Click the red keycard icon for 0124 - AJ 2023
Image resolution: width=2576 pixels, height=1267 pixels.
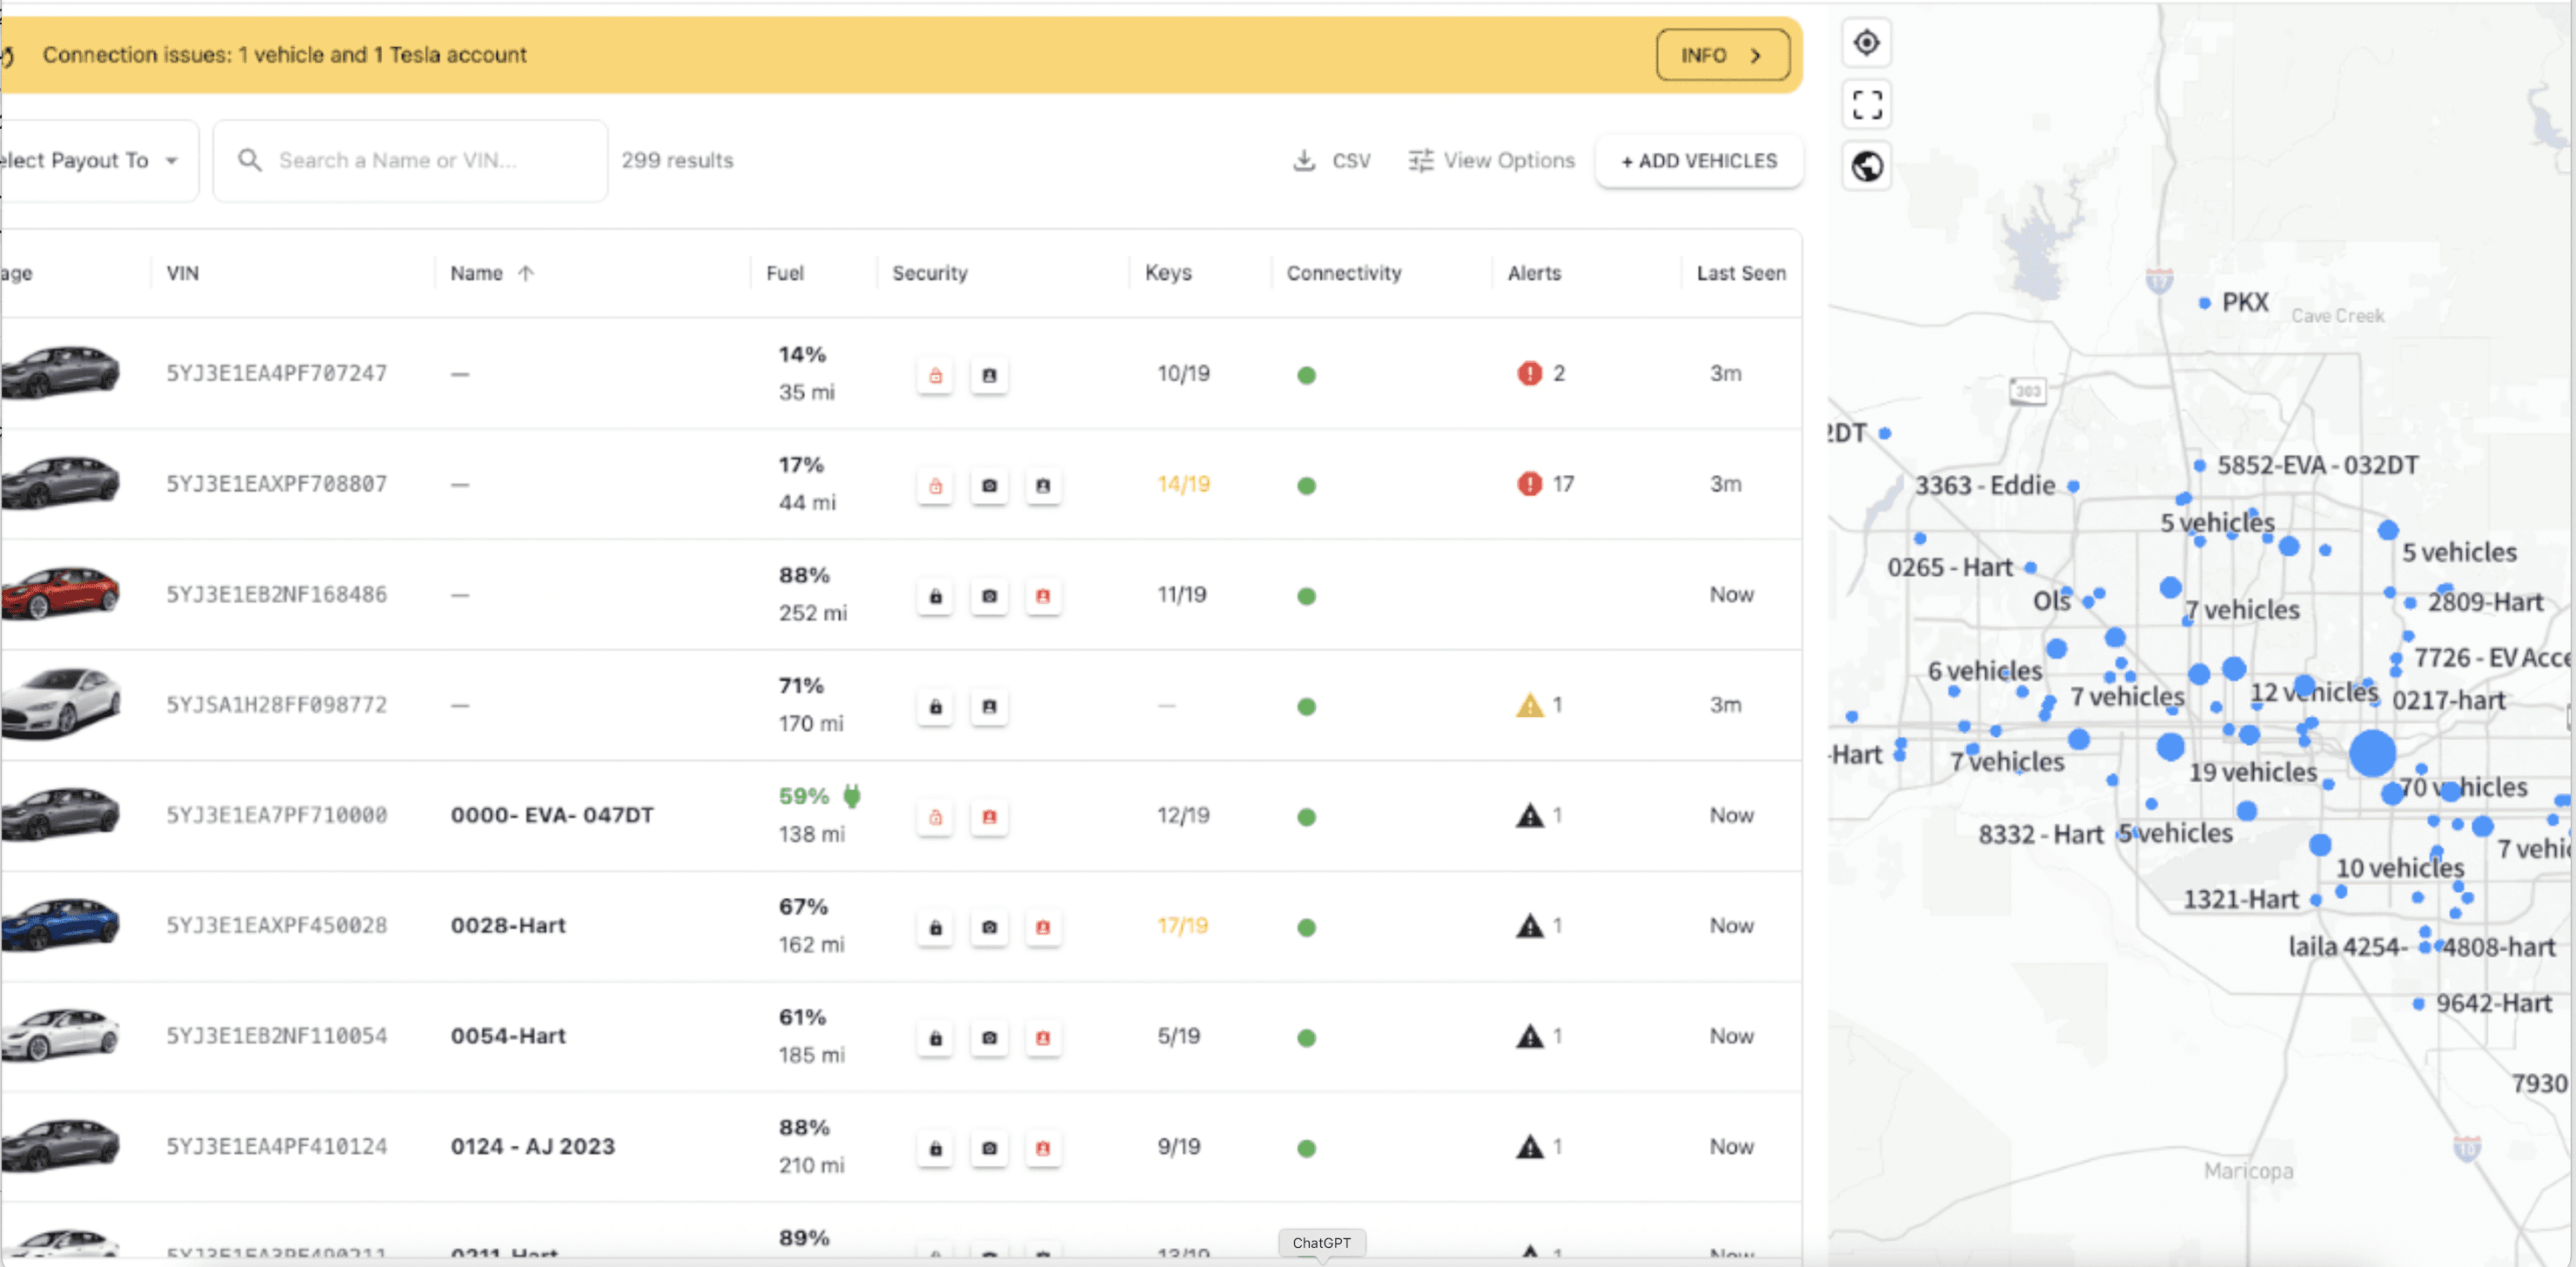point(1043,1149)
